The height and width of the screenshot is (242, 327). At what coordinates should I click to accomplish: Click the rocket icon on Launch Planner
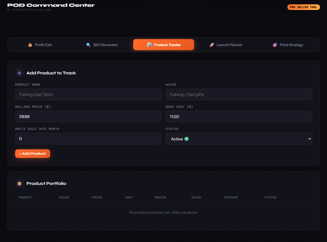click(212, 45)
